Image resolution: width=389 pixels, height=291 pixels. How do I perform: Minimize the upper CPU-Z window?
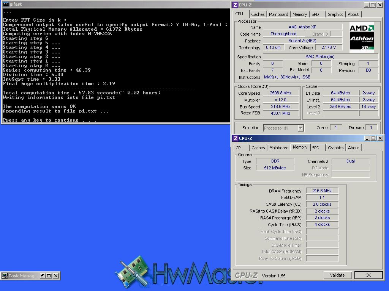coord(367,5)
